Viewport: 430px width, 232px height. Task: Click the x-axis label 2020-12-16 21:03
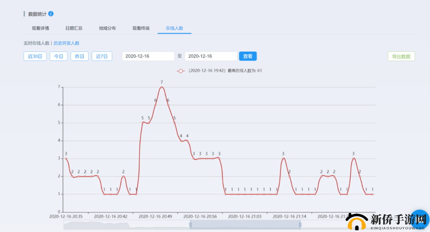tap(245, 217)
